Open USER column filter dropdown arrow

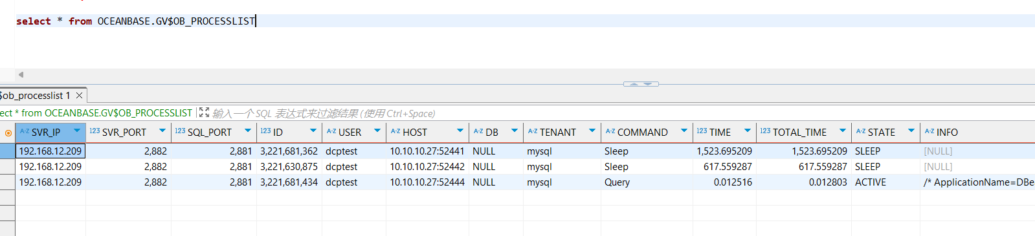pos(377,131)
